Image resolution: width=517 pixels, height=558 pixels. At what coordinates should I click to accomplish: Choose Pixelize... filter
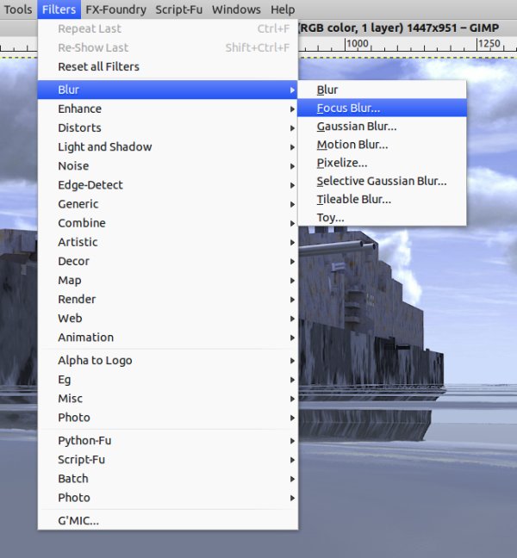[382, 163]
